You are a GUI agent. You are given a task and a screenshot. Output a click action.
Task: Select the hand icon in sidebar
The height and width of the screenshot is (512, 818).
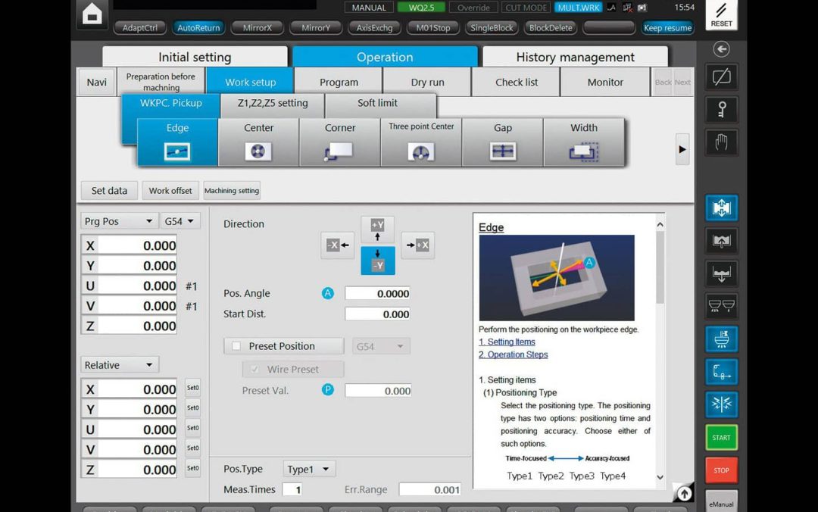click(x=722, y=142)
